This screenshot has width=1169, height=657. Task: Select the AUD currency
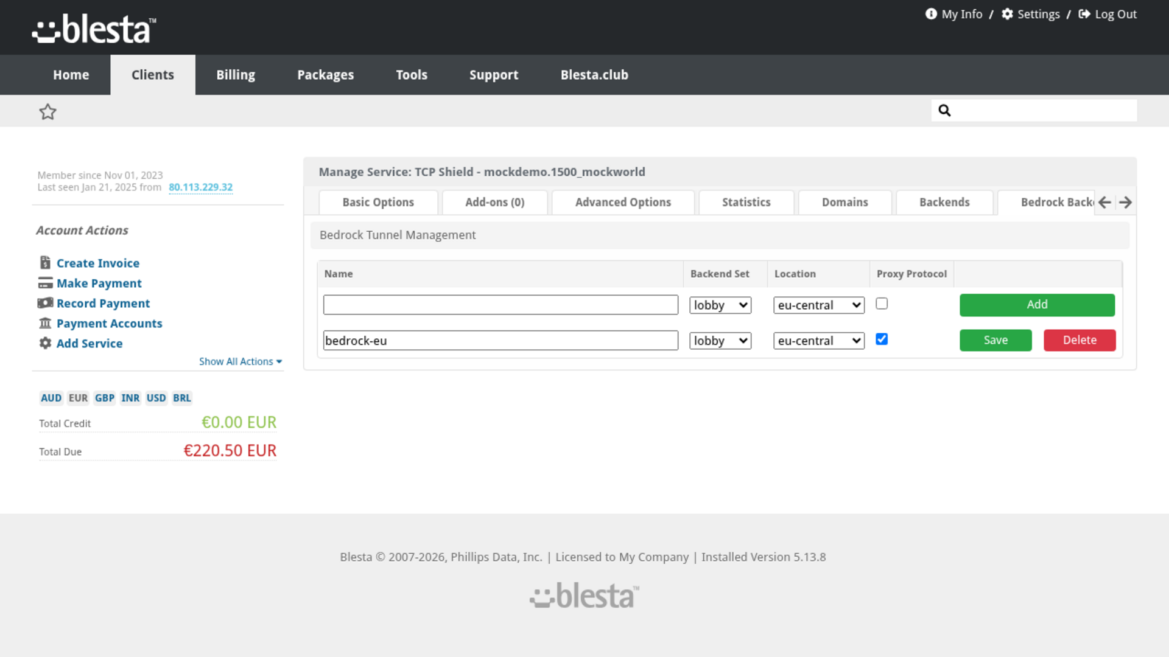(x=51, y=398)
